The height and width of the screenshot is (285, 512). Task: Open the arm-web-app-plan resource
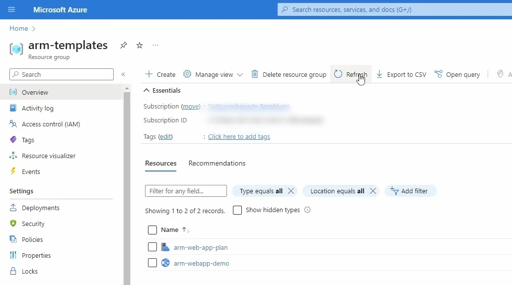coord(201,247)
